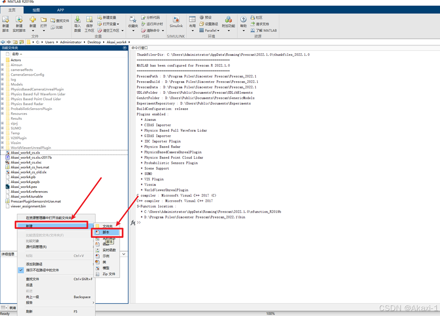Open Simulink from the ribbon
The image size is (440, 316).
tap(176, 22)
